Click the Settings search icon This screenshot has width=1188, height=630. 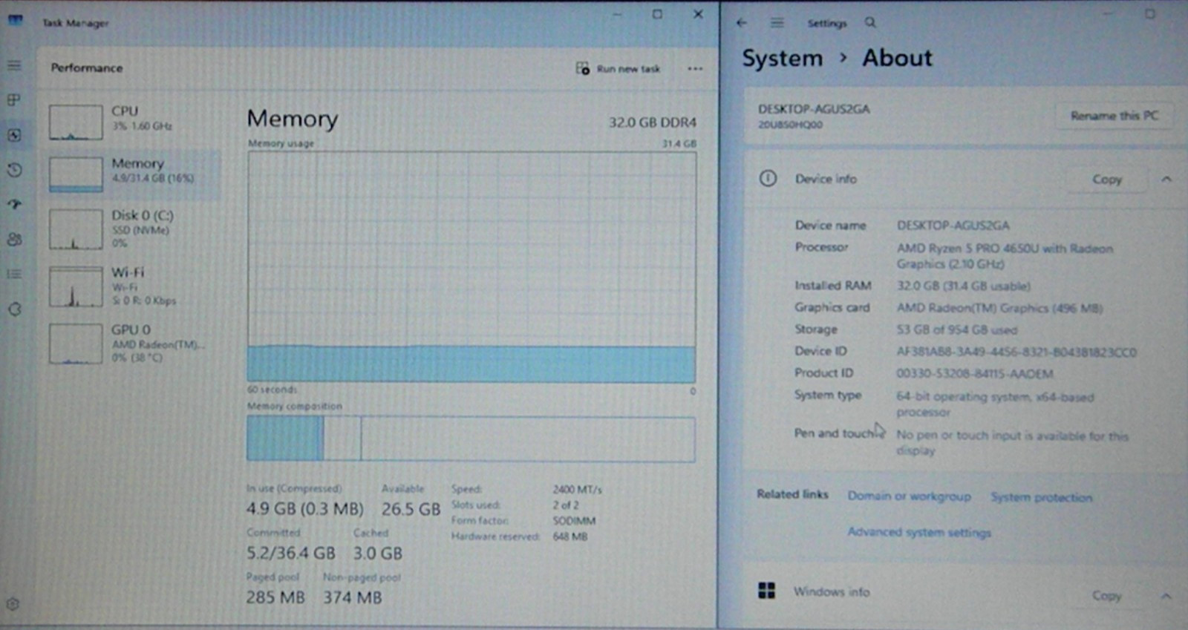coord(870,23)
